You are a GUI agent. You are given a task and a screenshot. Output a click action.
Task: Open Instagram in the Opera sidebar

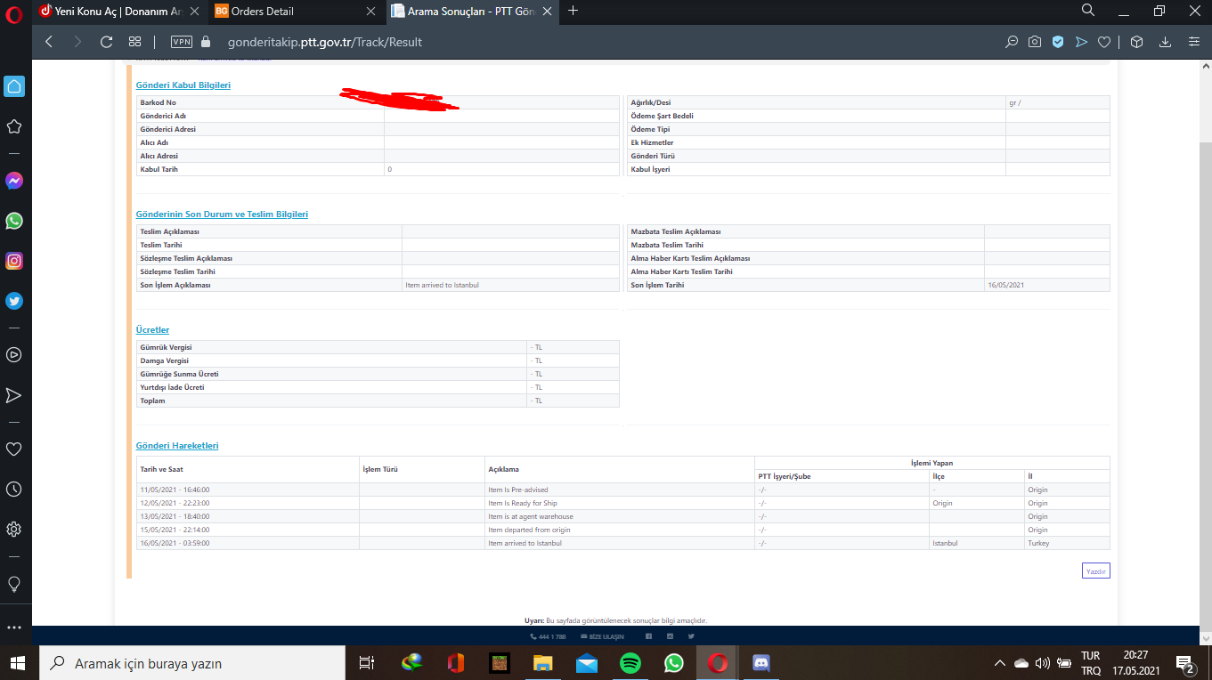[14, 261]
